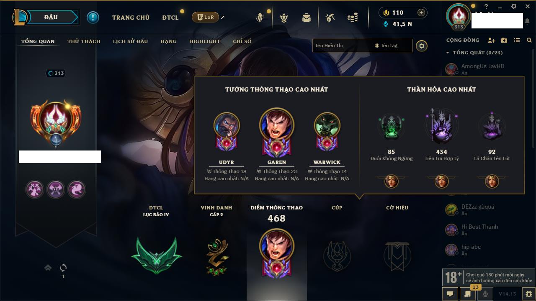The height and width of the screenshot is (301, 536).
Task: Open the Collection backpack icon
Action: 307,18
